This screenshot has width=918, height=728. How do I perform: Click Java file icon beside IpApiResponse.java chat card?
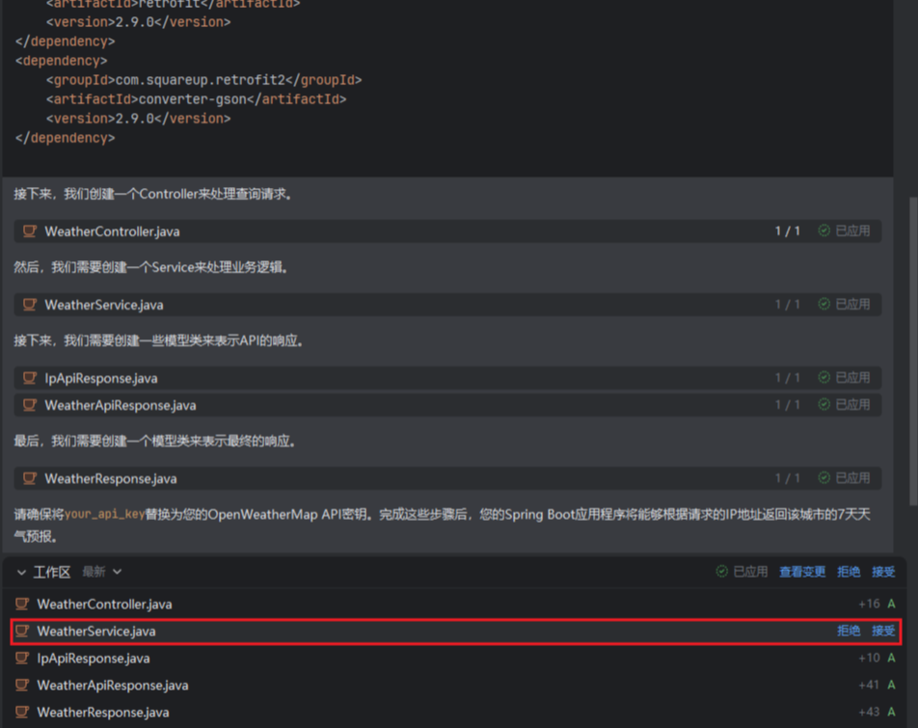click(29, 378)
